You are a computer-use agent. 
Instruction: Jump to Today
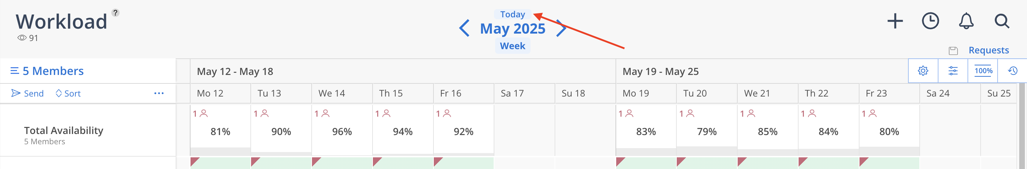click(512, 14)
